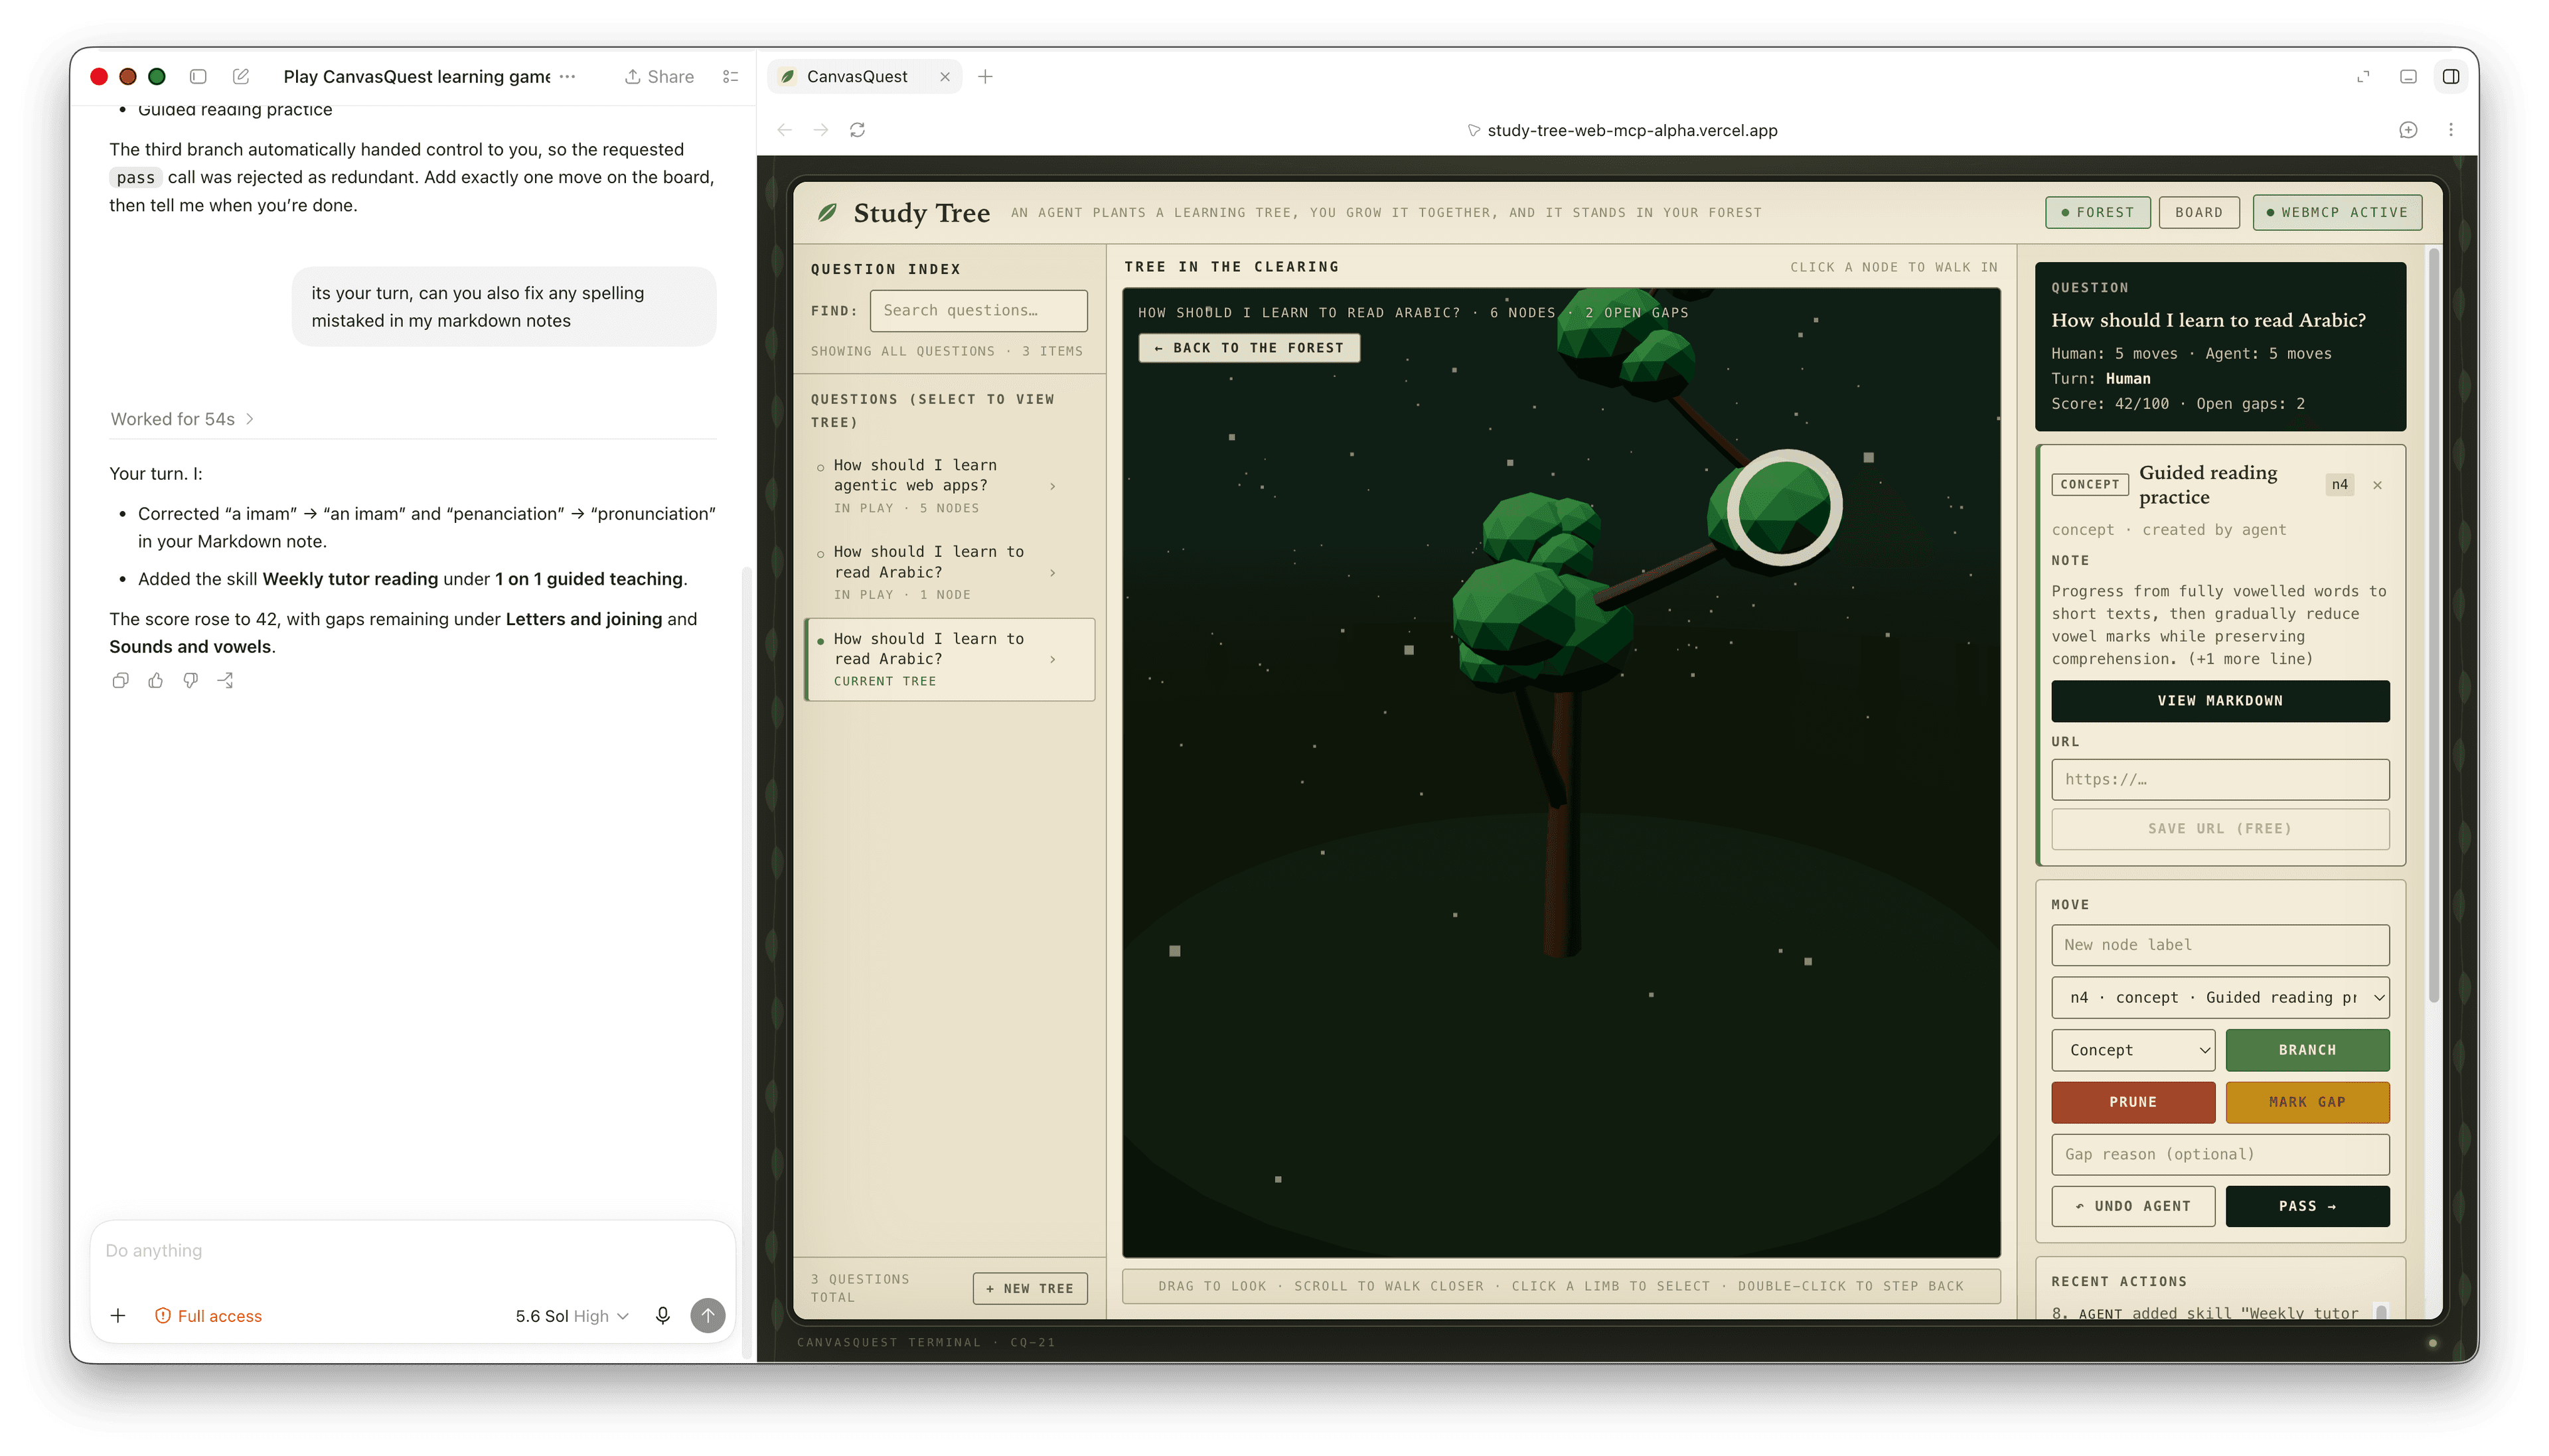Switch to the Board view
2549x1456 pixels.
pos(2198,212)
